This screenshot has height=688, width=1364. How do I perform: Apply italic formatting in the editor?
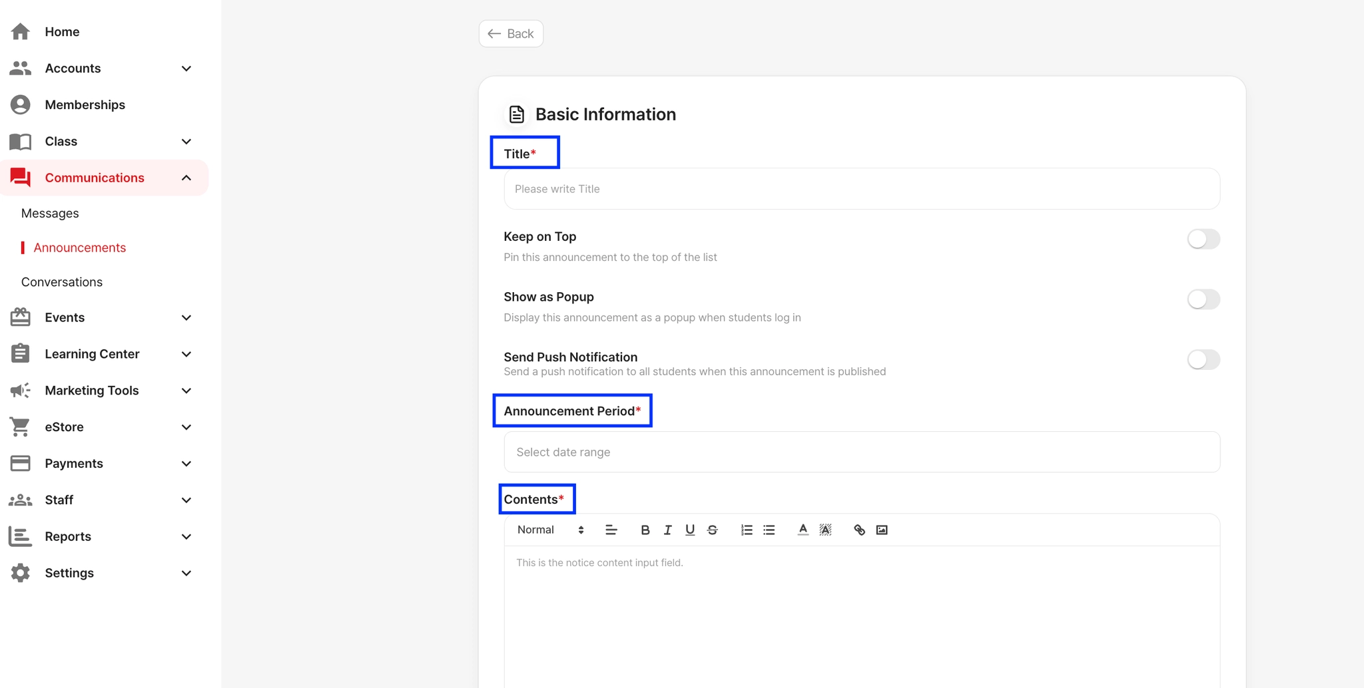point(667,530)
